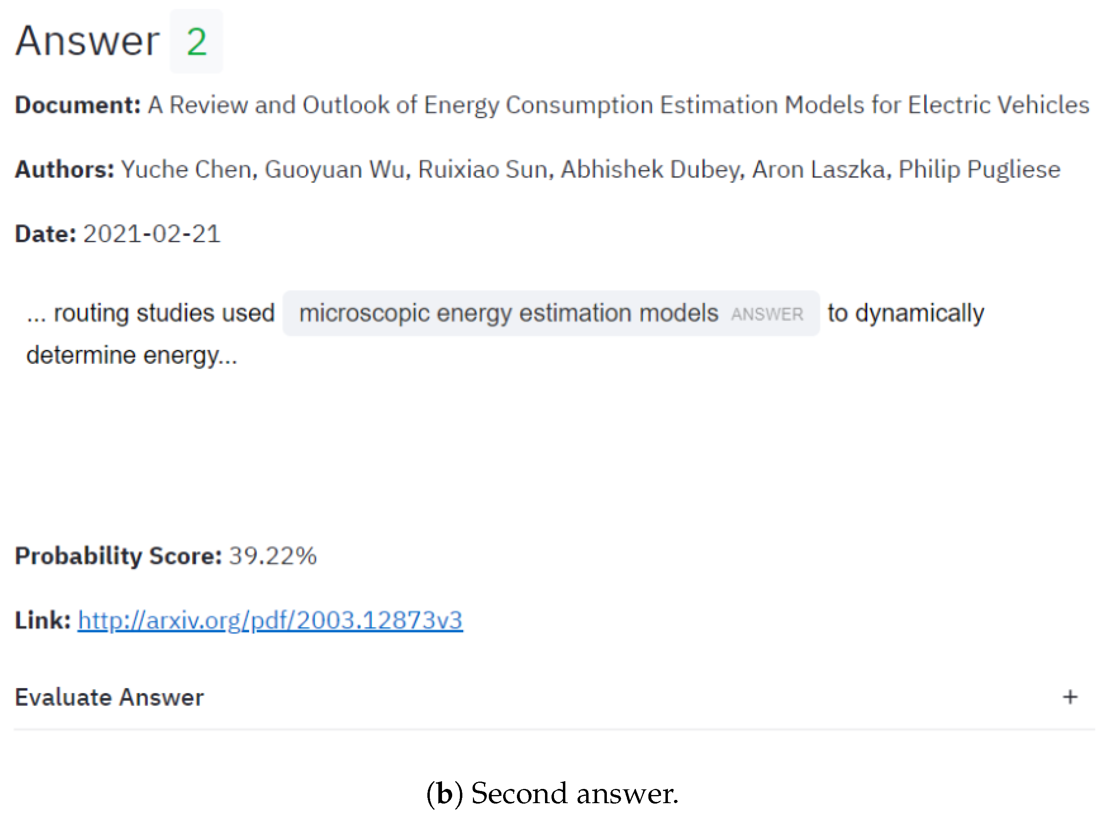
Task: Click the bold Link label
Action: [43, 620]
